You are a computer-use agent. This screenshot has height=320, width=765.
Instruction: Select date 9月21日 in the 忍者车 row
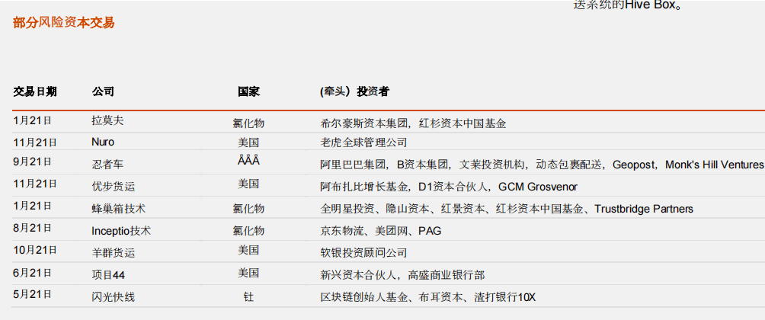[32, 162]
